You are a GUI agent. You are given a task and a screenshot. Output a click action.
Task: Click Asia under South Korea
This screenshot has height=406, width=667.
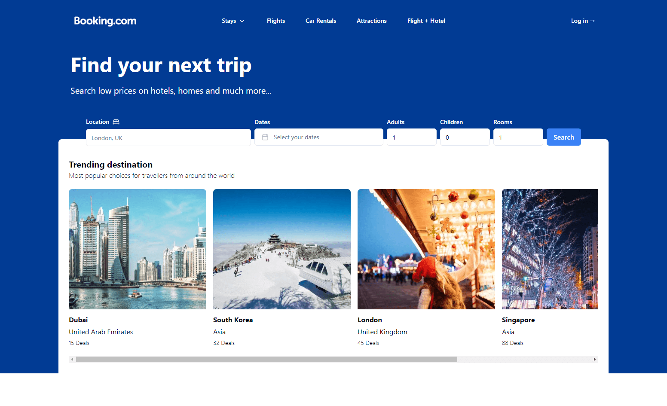[x=219, y=332]
